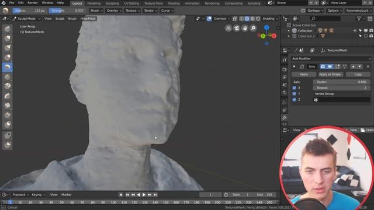Open the Overlays options dropdown

point(222,19)
